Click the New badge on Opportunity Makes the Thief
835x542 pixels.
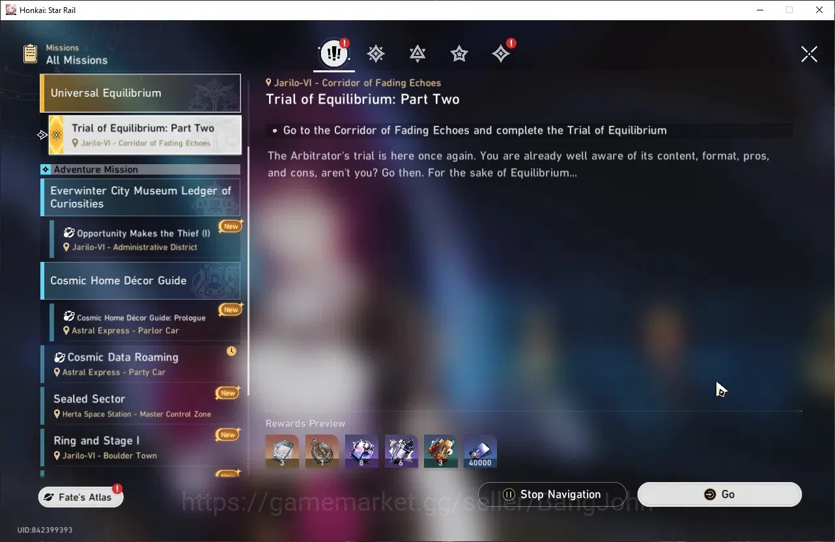231,226
